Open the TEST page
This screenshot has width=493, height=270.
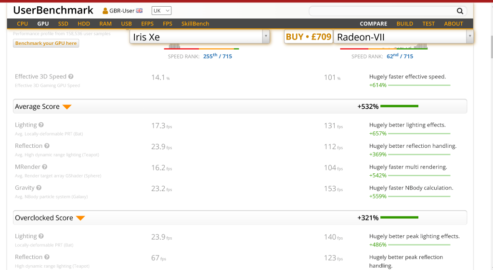pyautogui.click(x=428, y=24)
